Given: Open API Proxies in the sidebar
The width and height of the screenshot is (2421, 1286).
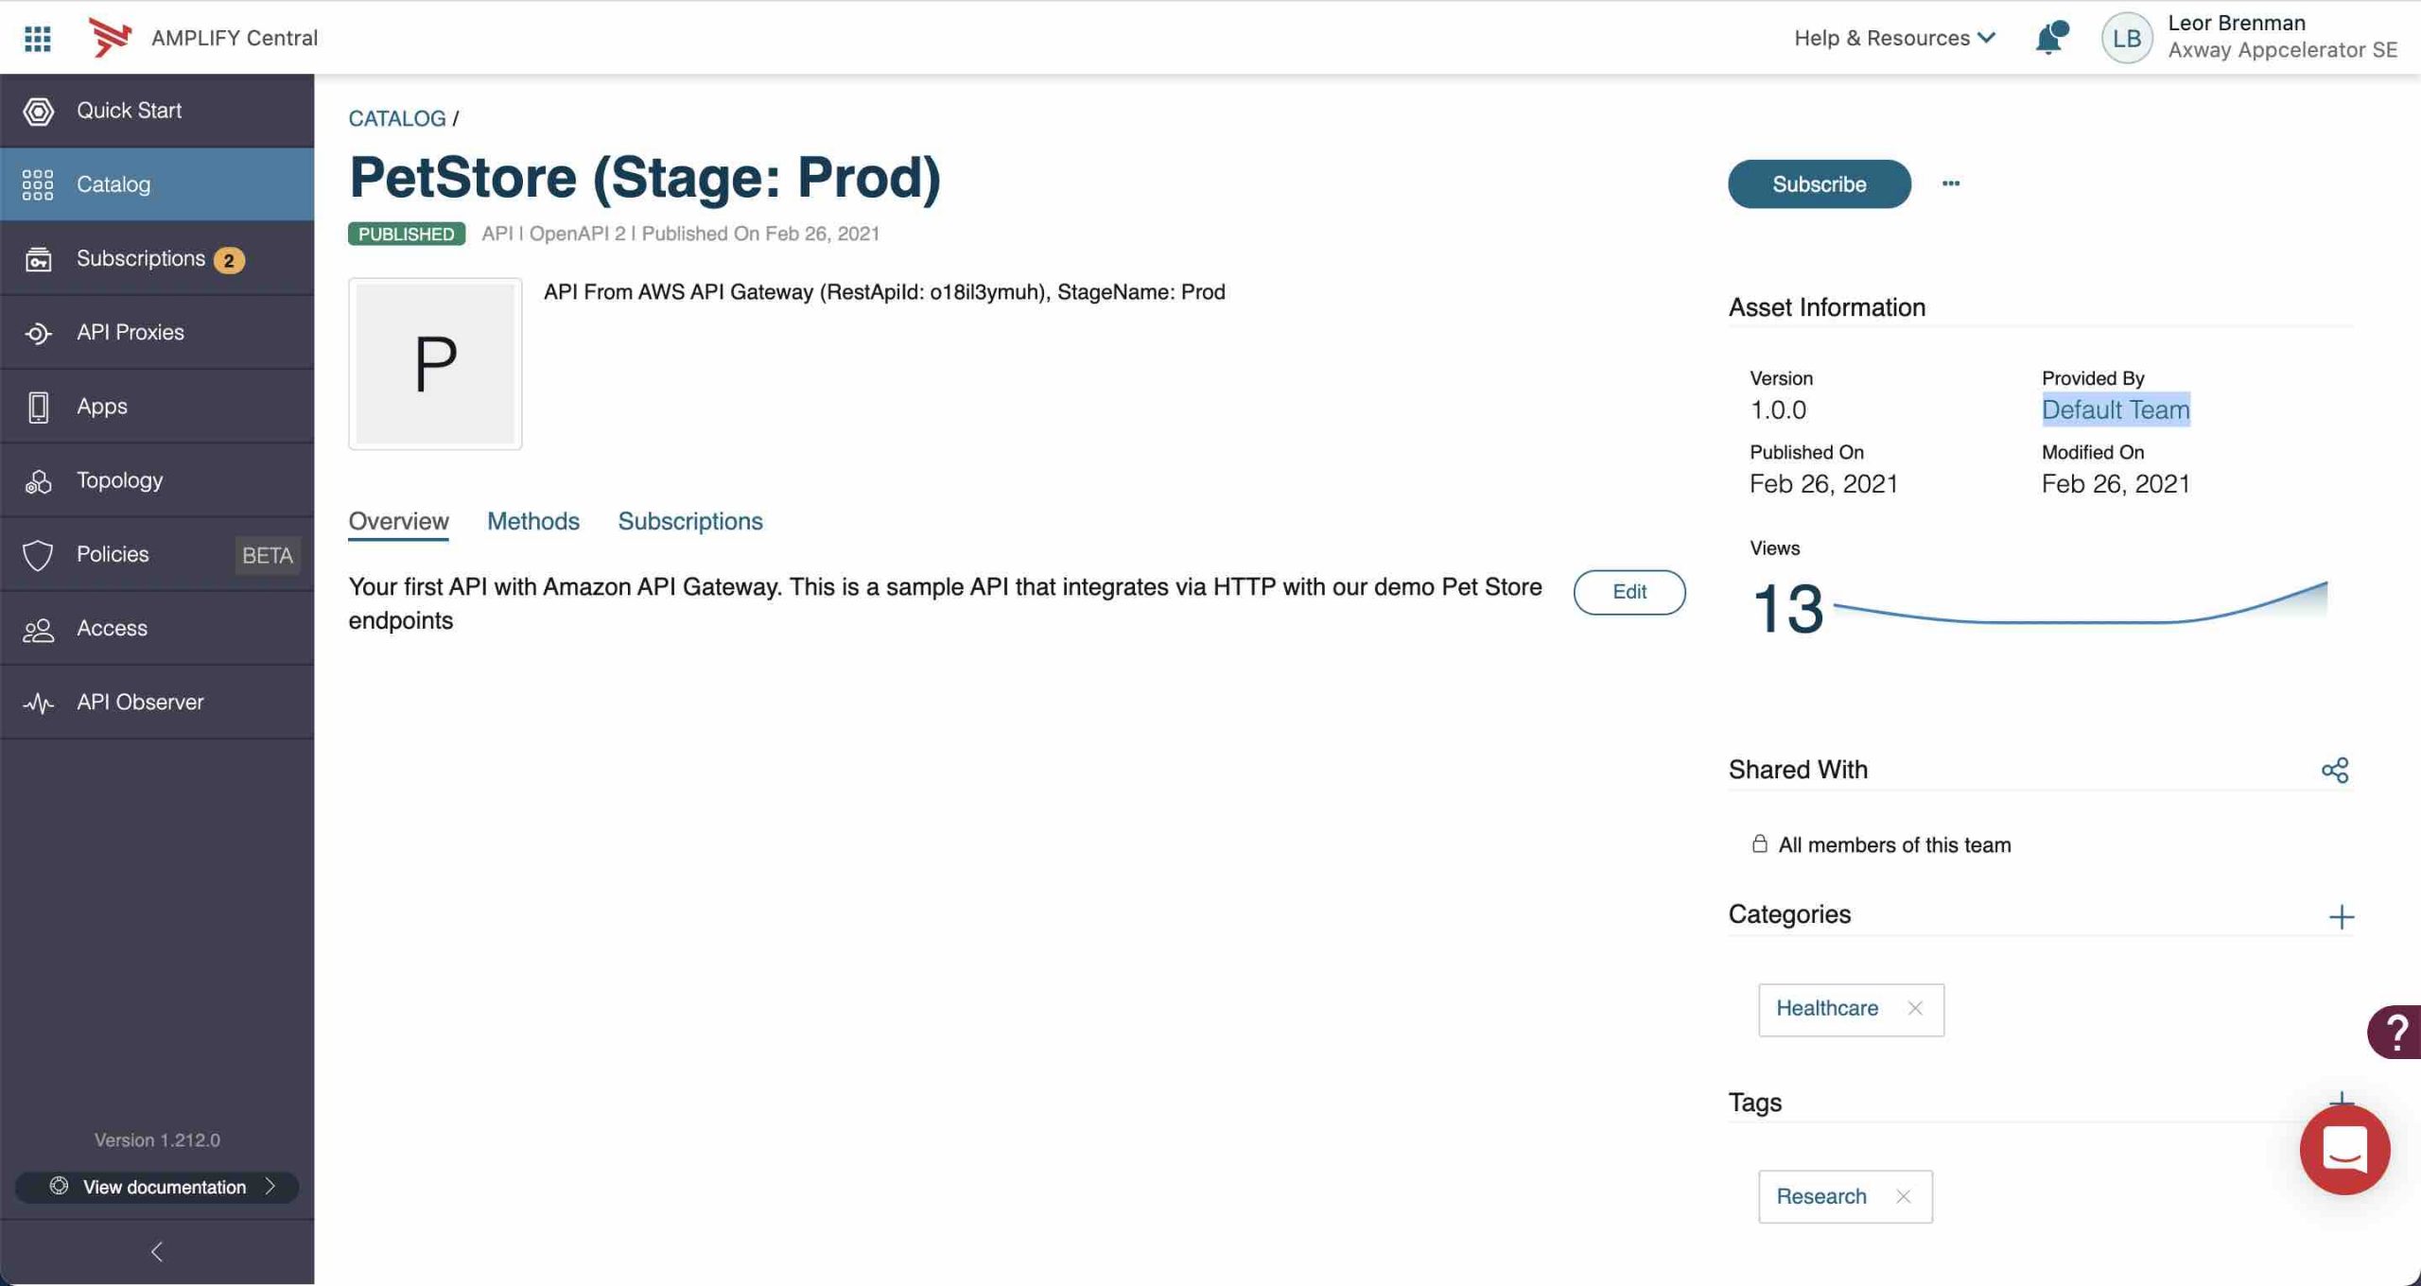Looking at the screenshot, I should pos(157,332).
